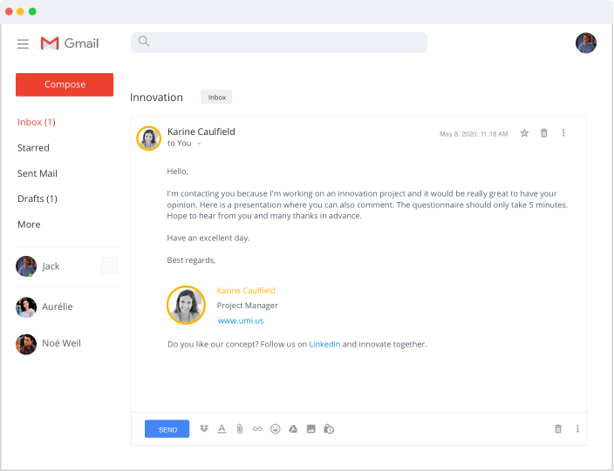614x471 pixels.
Task: Expand recipient details arrow next to 'to You'
Action: tap(199, 144)
